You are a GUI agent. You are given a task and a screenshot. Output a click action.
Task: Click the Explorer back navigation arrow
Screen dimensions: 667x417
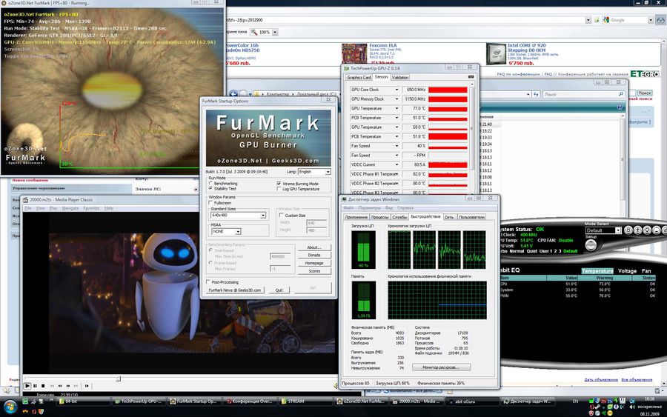point(233,94)
